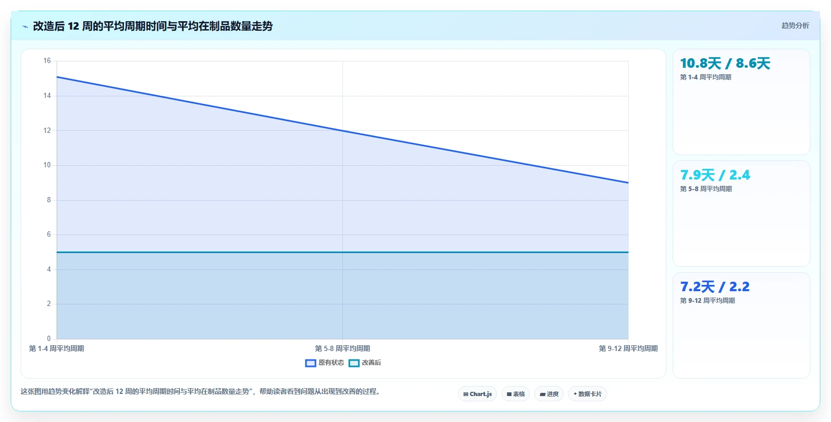Click the y-axis value 2
This screenshot has height=422, width=831.
point(49,304)
